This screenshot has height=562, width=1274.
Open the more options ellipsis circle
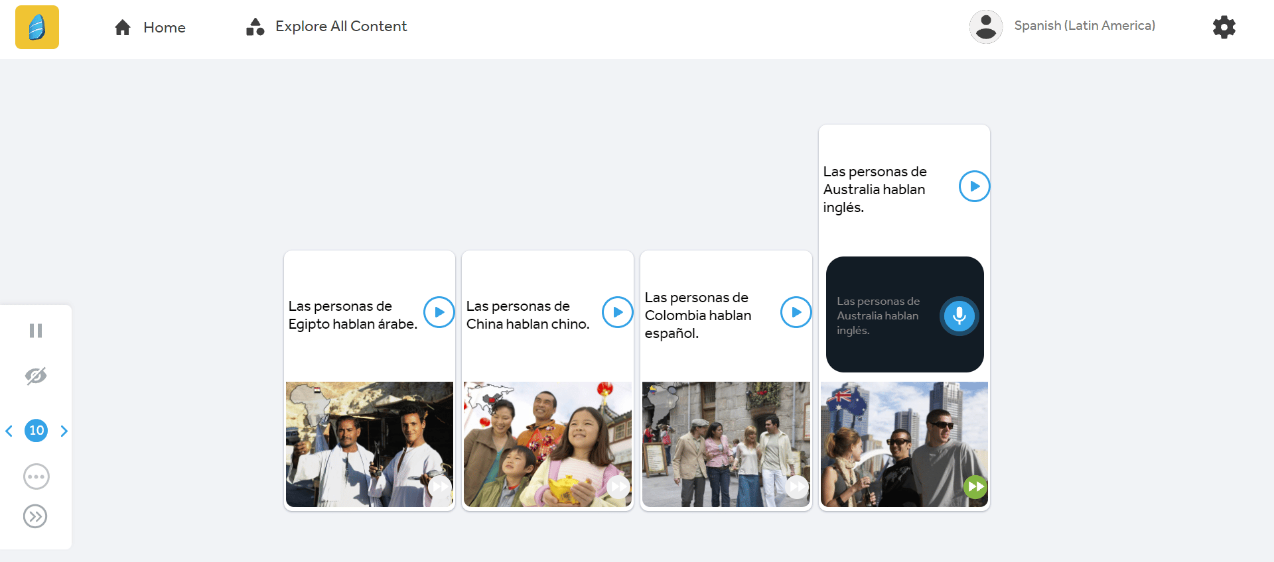tap(36, 477)
